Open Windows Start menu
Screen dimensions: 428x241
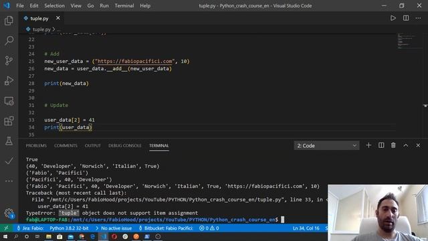(x=5, y=236)
